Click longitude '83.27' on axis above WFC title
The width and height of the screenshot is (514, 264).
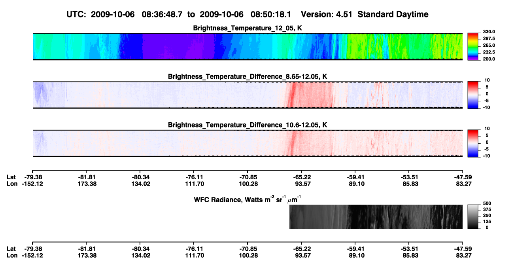462,184
